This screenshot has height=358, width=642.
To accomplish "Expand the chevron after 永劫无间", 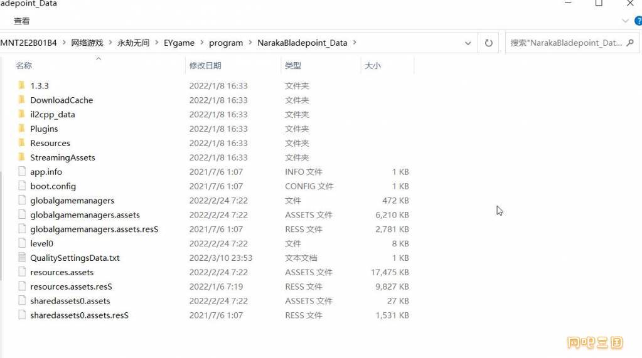I will (156, 42).
